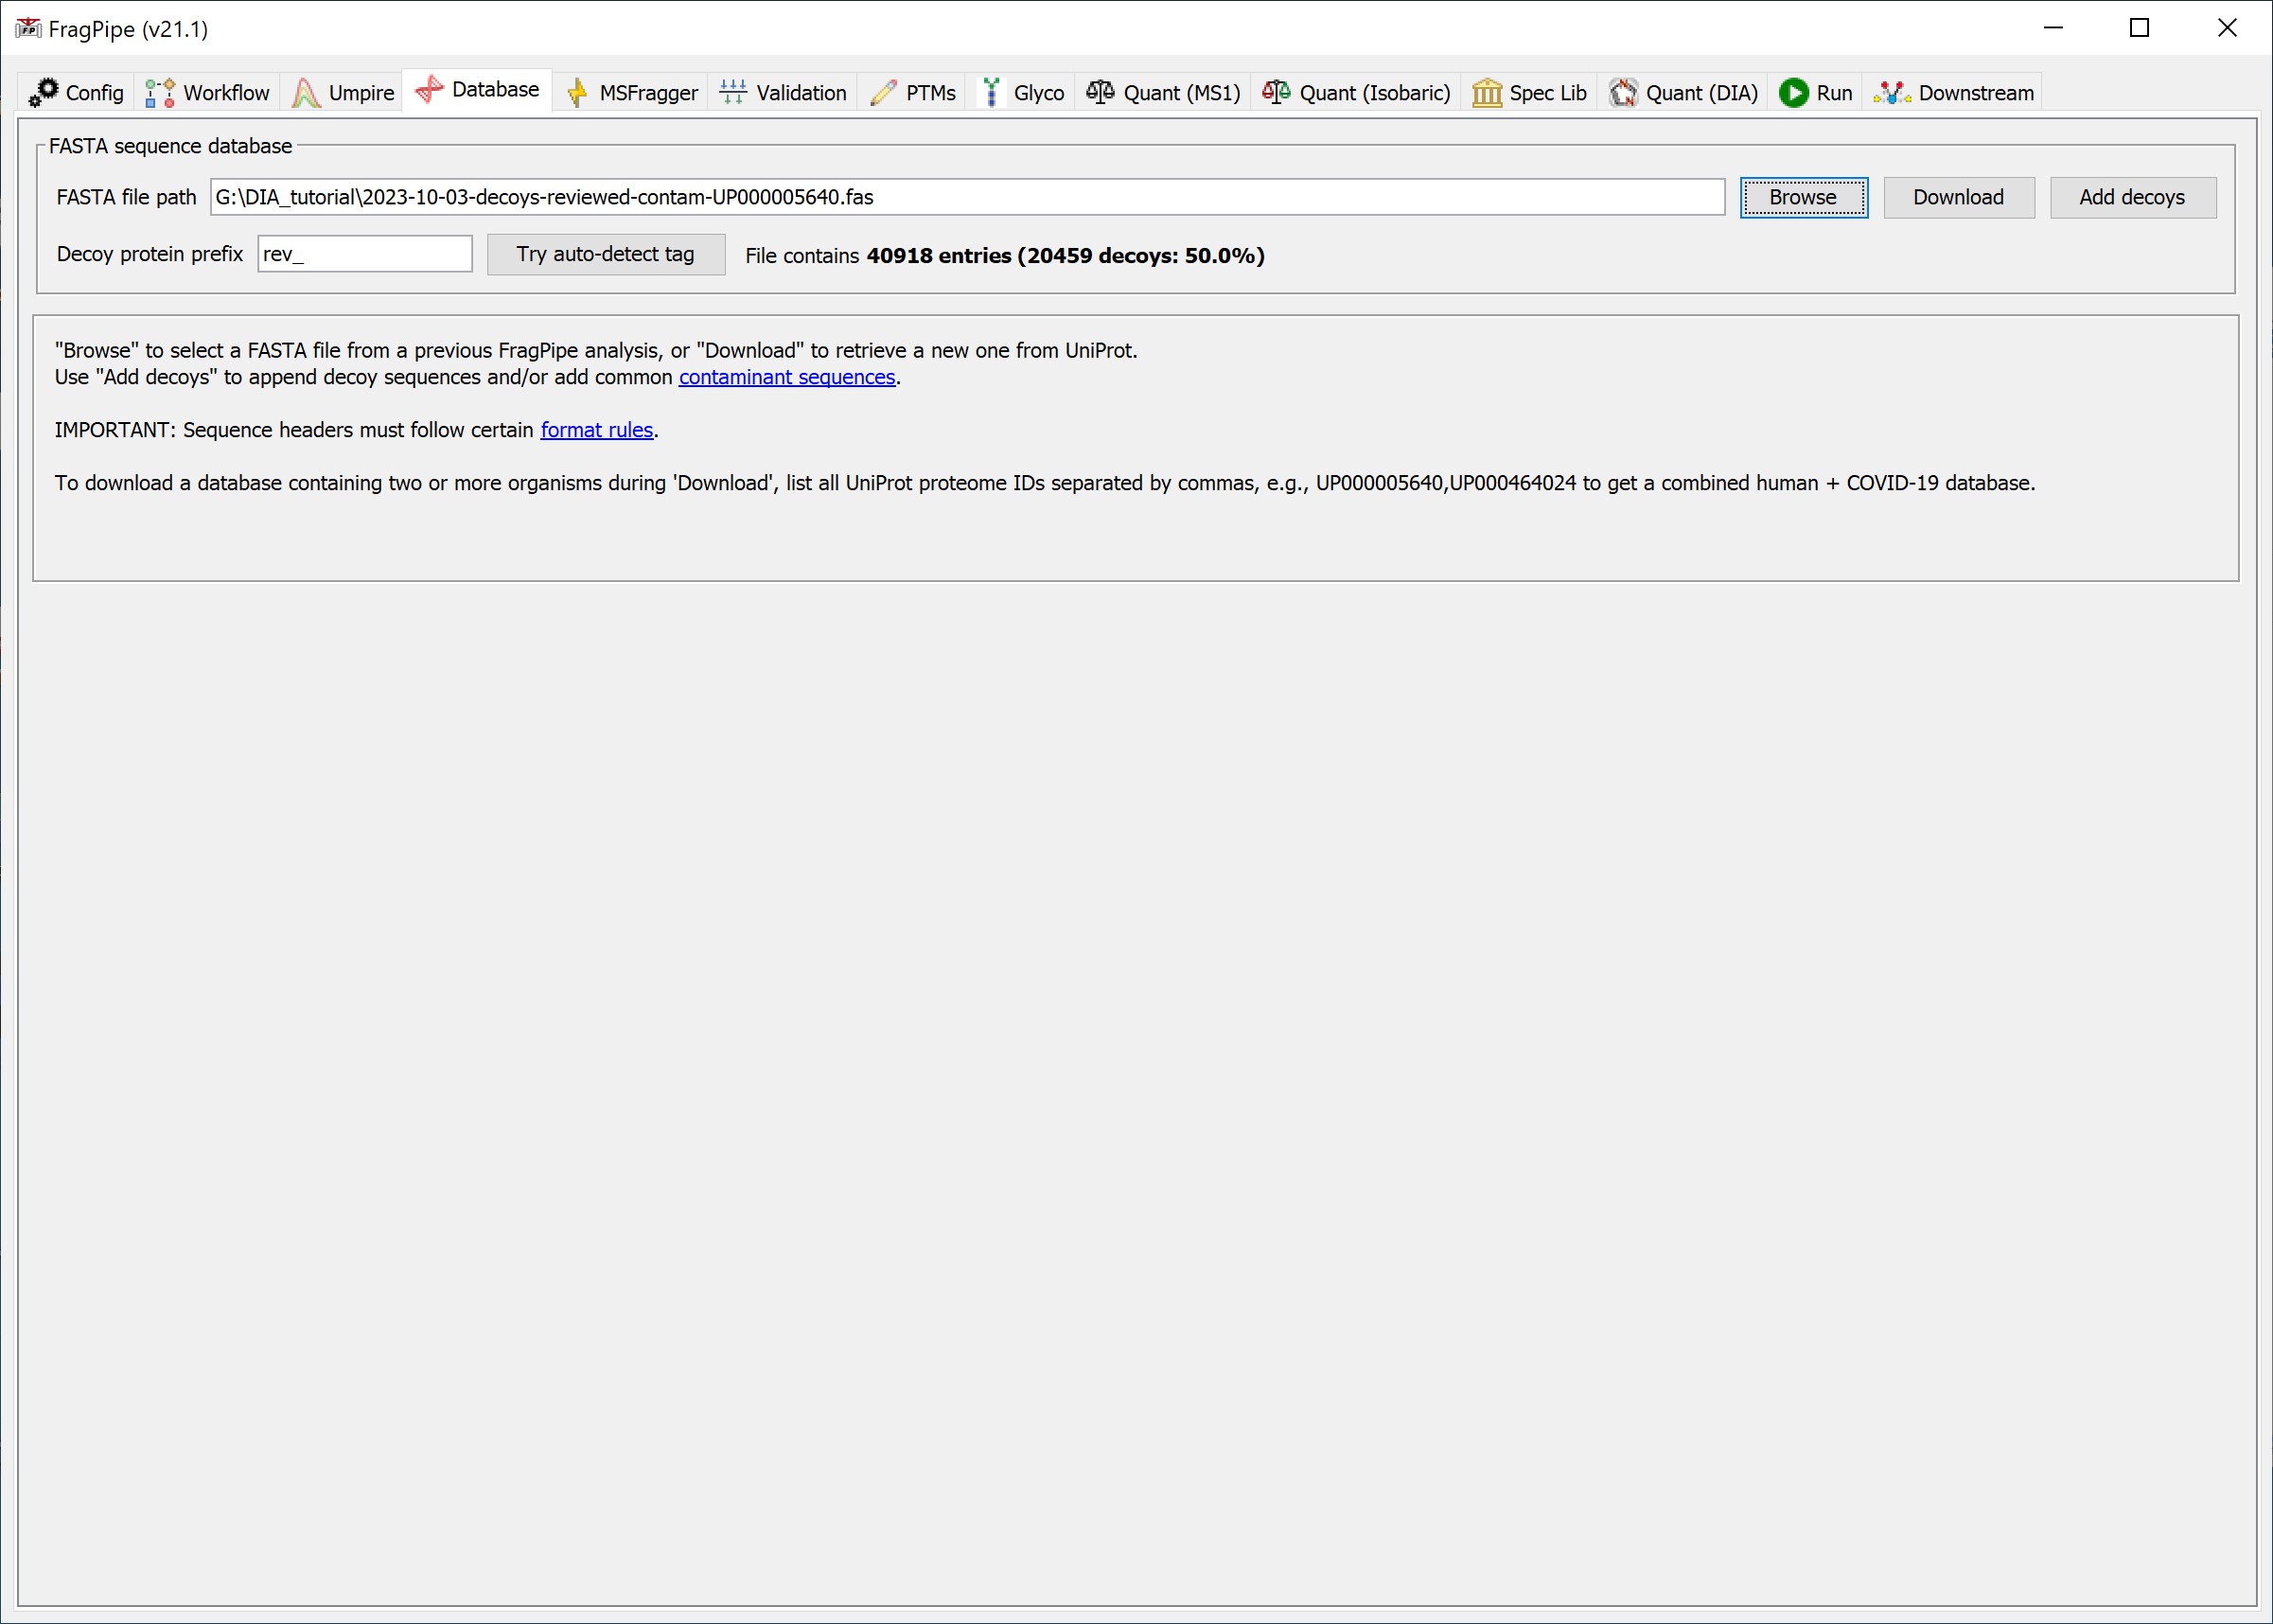
Task: Click the green Run play icon
Action: point(1794,93)
